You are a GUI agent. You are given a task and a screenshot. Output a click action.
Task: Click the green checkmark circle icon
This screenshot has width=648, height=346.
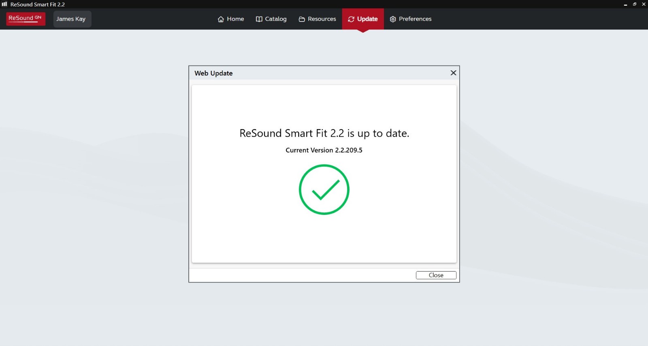point(324,189)
